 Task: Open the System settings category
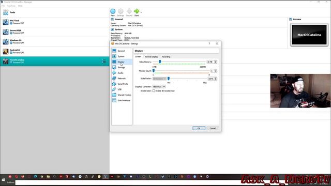(x=122, y=56)
